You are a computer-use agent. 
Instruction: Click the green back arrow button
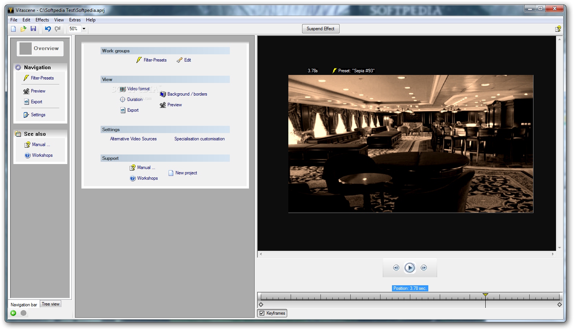[13, 313]
